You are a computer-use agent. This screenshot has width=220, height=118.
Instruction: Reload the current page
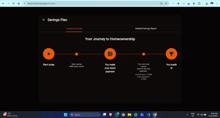point(13,3)
